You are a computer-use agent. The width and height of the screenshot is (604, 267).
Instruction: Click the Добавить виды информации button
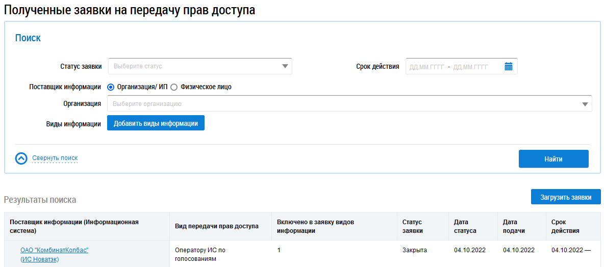[x=156, y=123]
